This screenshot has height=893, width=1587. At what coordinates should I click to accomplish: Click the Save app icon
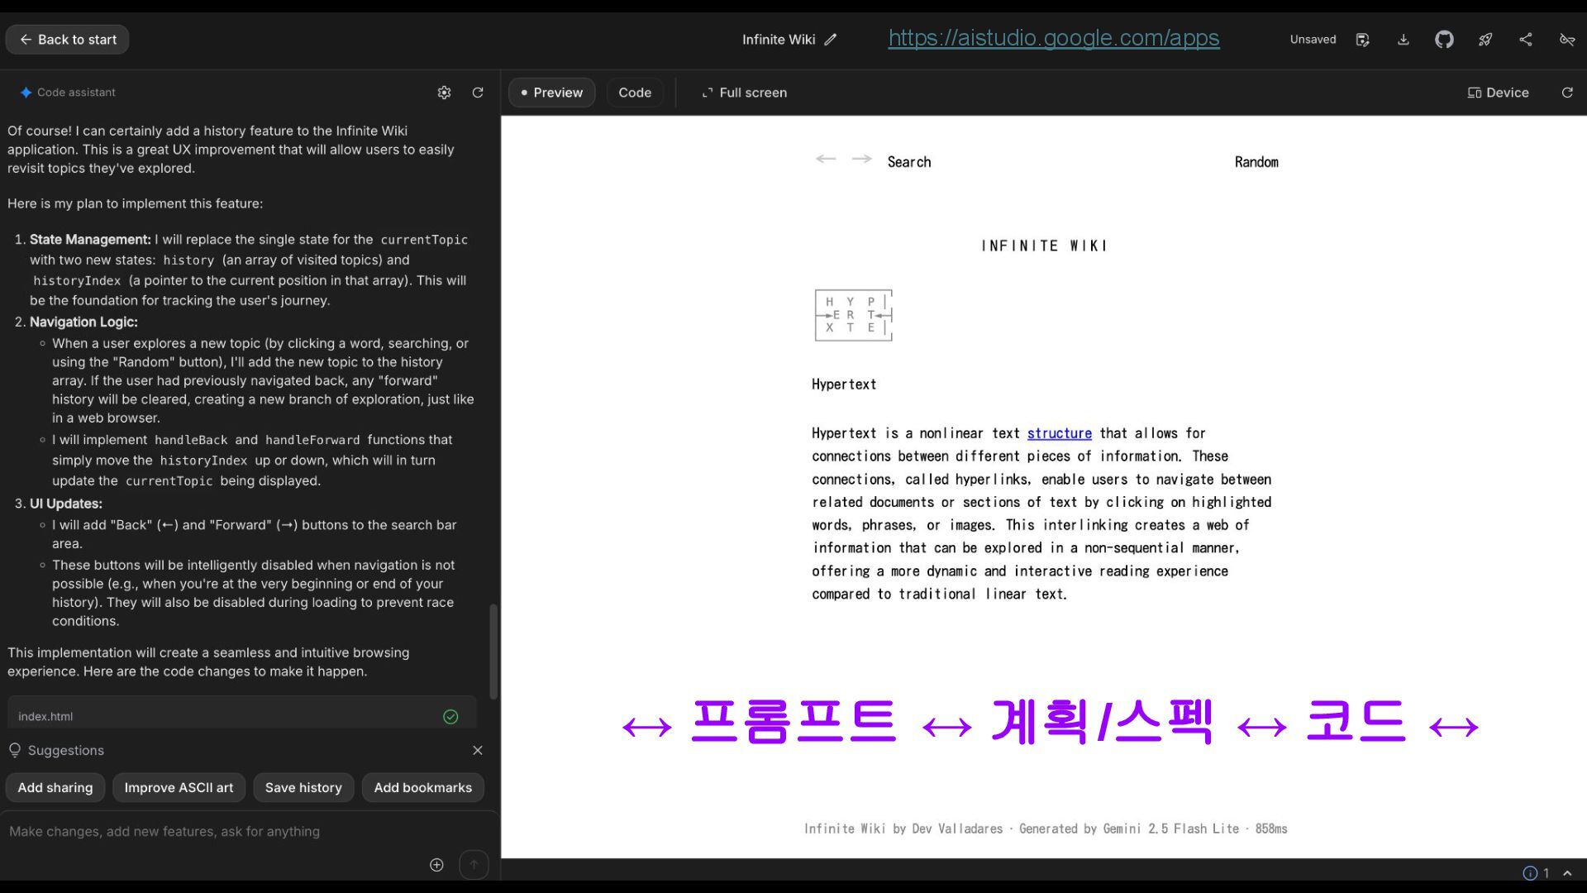(x=1362, y=40)
